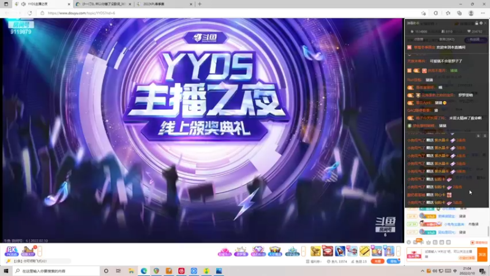Screen dimensions: 490x276
Task: Open the volume control in system tray
Action: [x=435, y=271]
